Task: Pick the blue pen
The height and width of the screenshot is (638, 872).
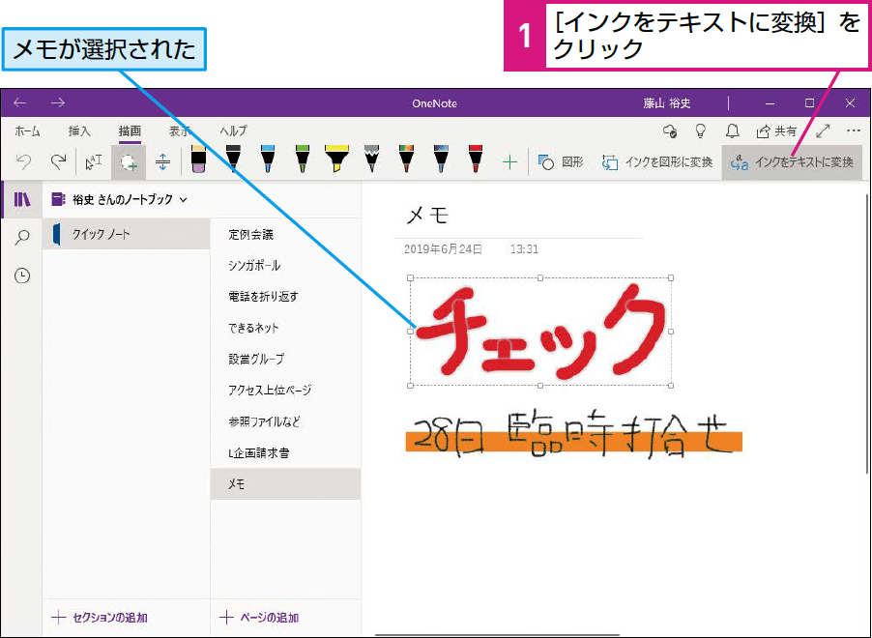Action: pos(268,159)
